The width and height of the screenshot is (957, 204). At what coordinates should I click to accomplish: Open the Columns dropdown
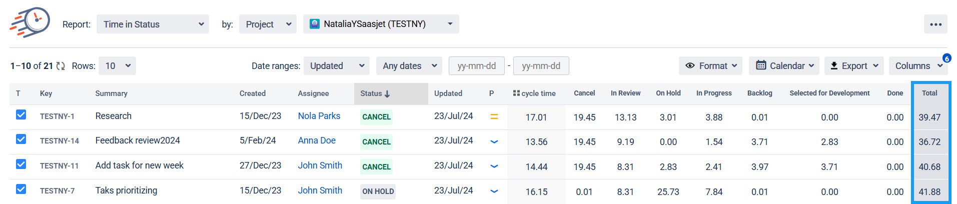(918, 66)
